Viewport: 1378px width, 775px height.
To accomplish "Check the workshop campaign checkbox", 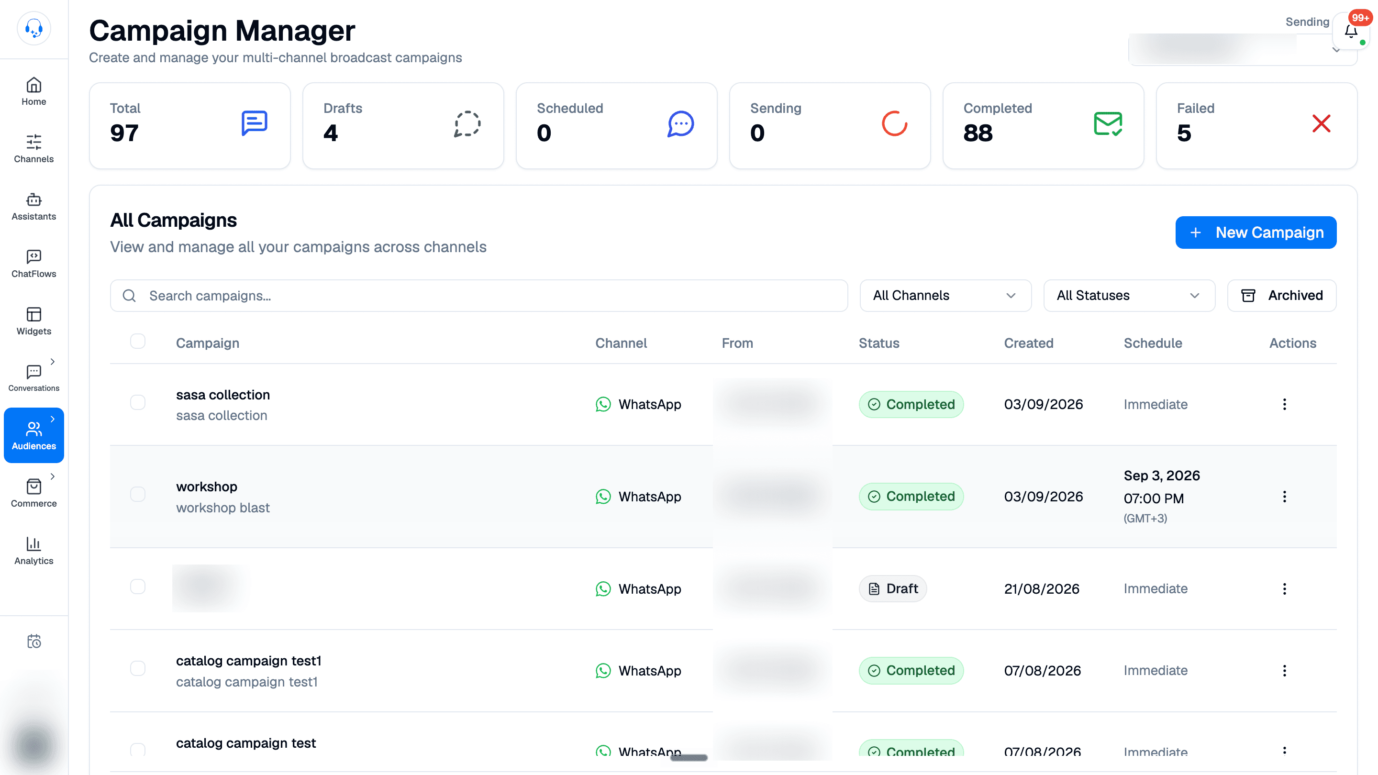I will [137, 494].
